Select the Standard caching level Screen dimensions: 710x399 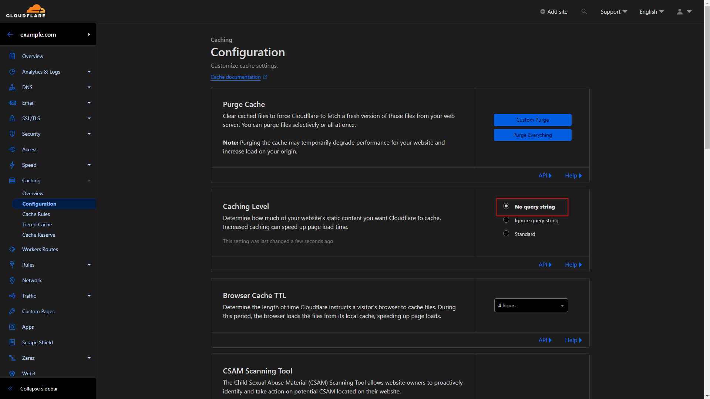point(506,234)
